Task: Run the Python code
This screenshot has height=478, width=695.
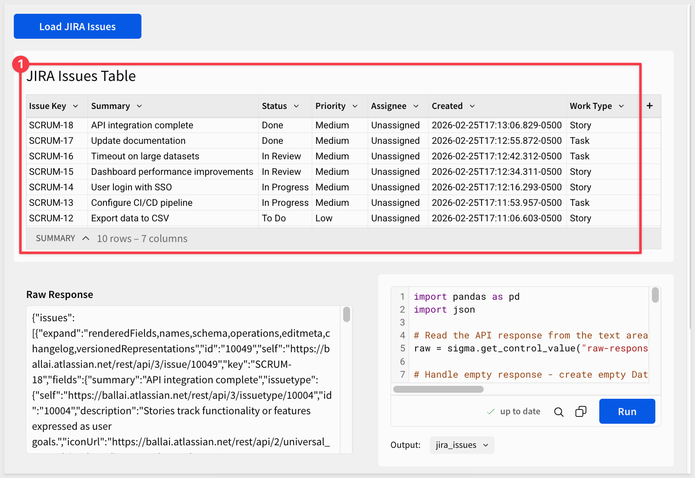Action: (x=627, y=411)
